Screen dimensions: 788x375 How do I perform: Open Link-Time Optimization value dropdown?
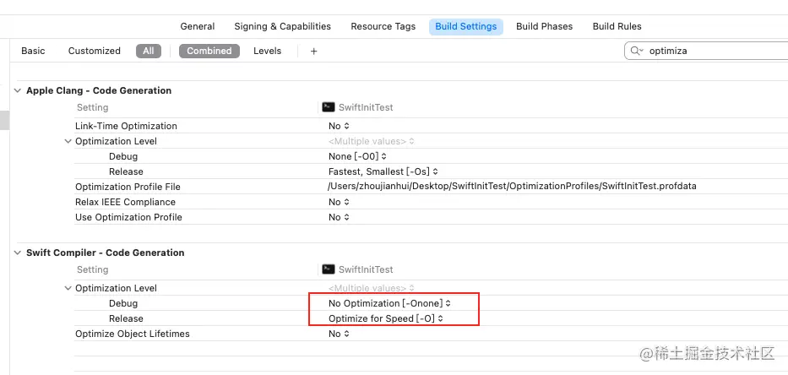tap(339, 126)
